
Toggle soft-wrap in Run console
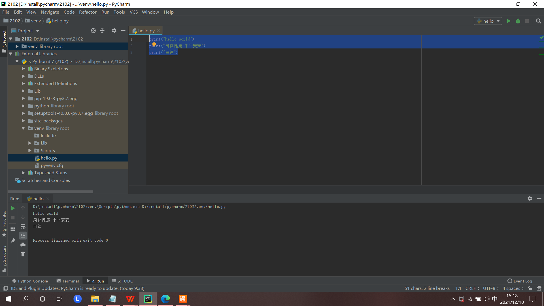pyautogui.click(x=23, y=226)
